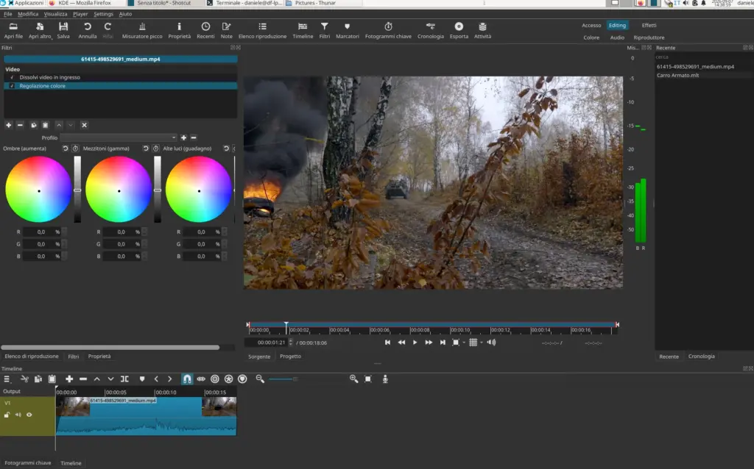
Task: Click the recent files search field
Action: pyautogui.click(x=703, y=57)
